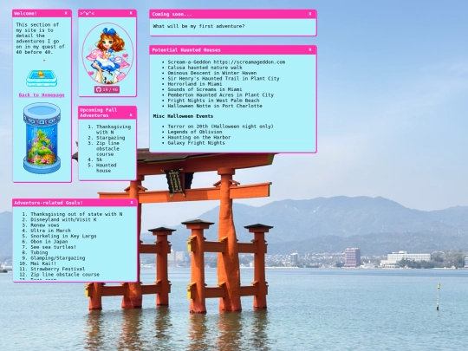Click 'Sir Henry's Haunted Trail in Plant City'
468x351 pixels.
[224, 79]
